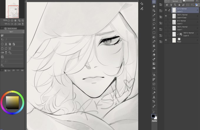
Task: Select the Figure rectangle tool
Action: [154, 33]
